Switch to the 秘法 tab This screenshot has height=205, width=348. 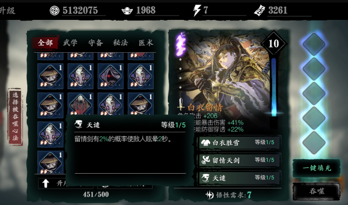pyautogui.click(x=120, y=42)
